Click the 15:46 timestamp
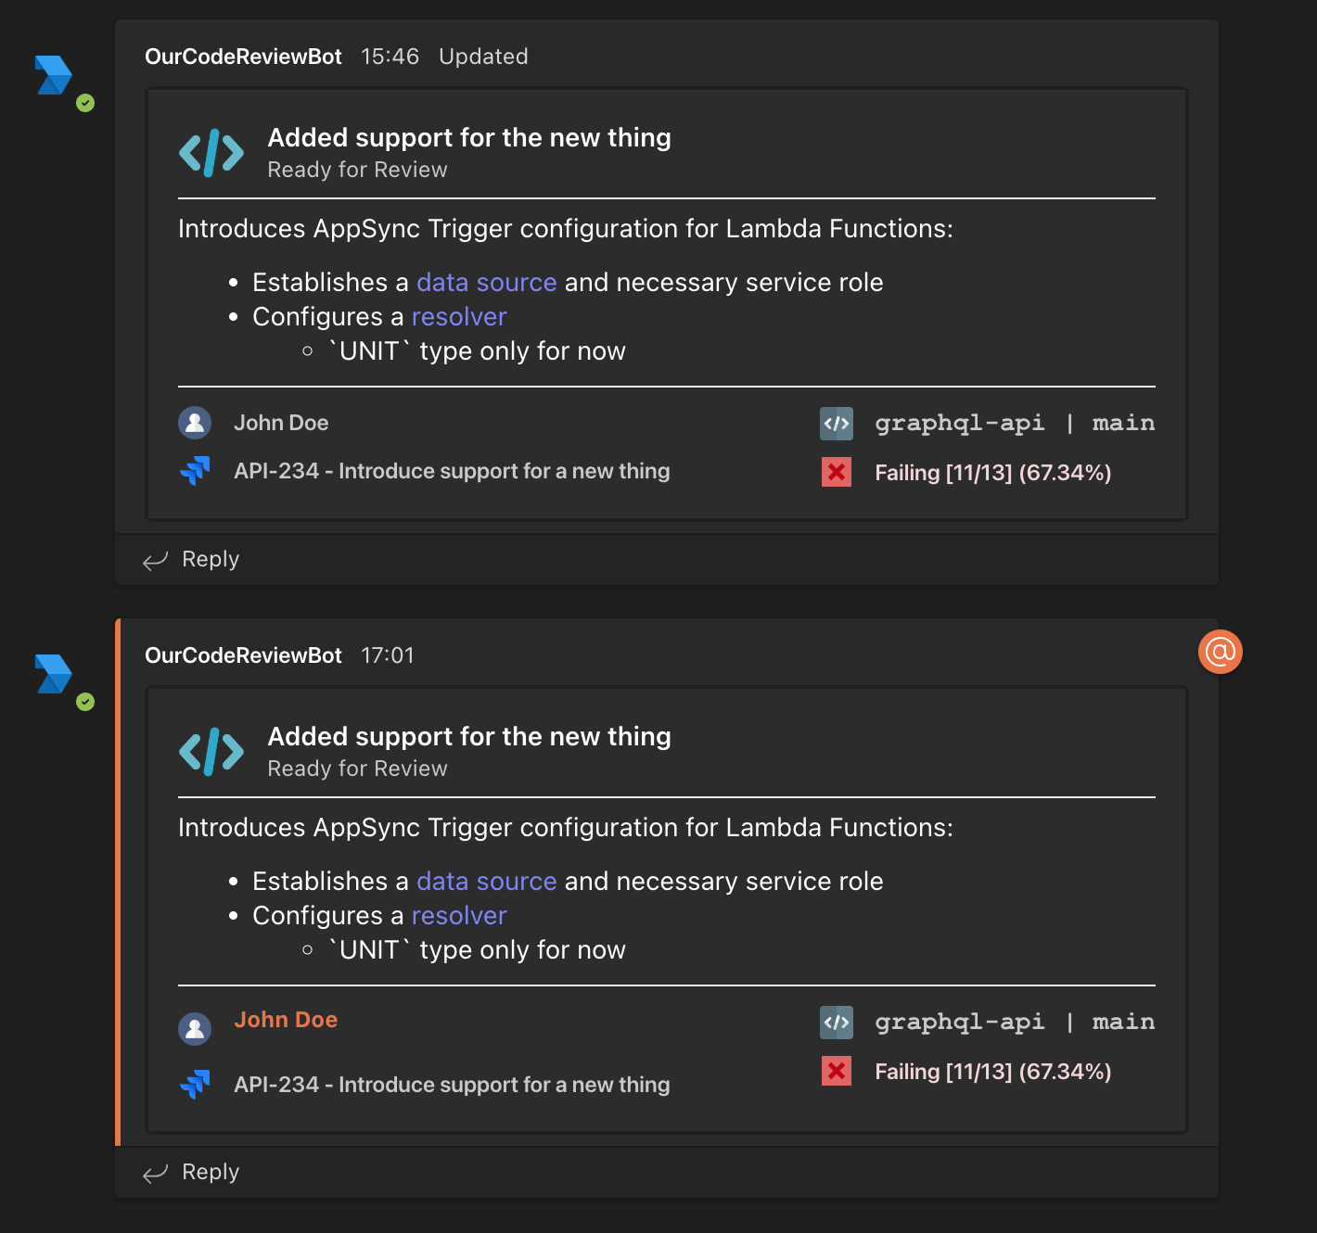 tap(390, 57)
